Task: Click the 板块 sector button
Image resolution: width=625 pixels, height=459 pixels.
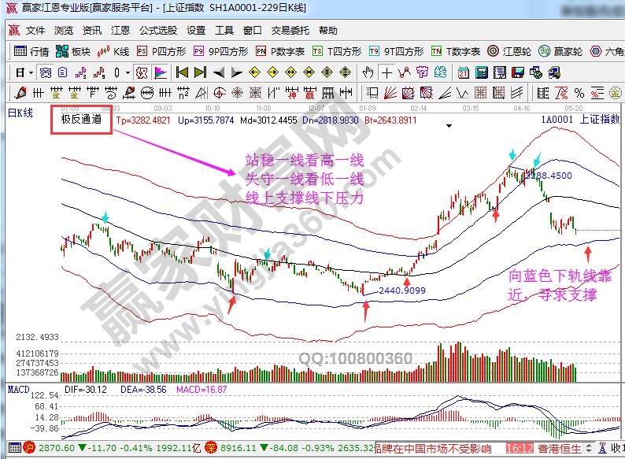Action: point(73,52)
